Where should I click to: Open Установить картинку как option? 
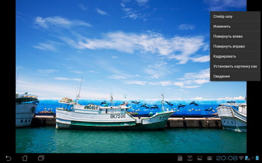pos(235,66)
